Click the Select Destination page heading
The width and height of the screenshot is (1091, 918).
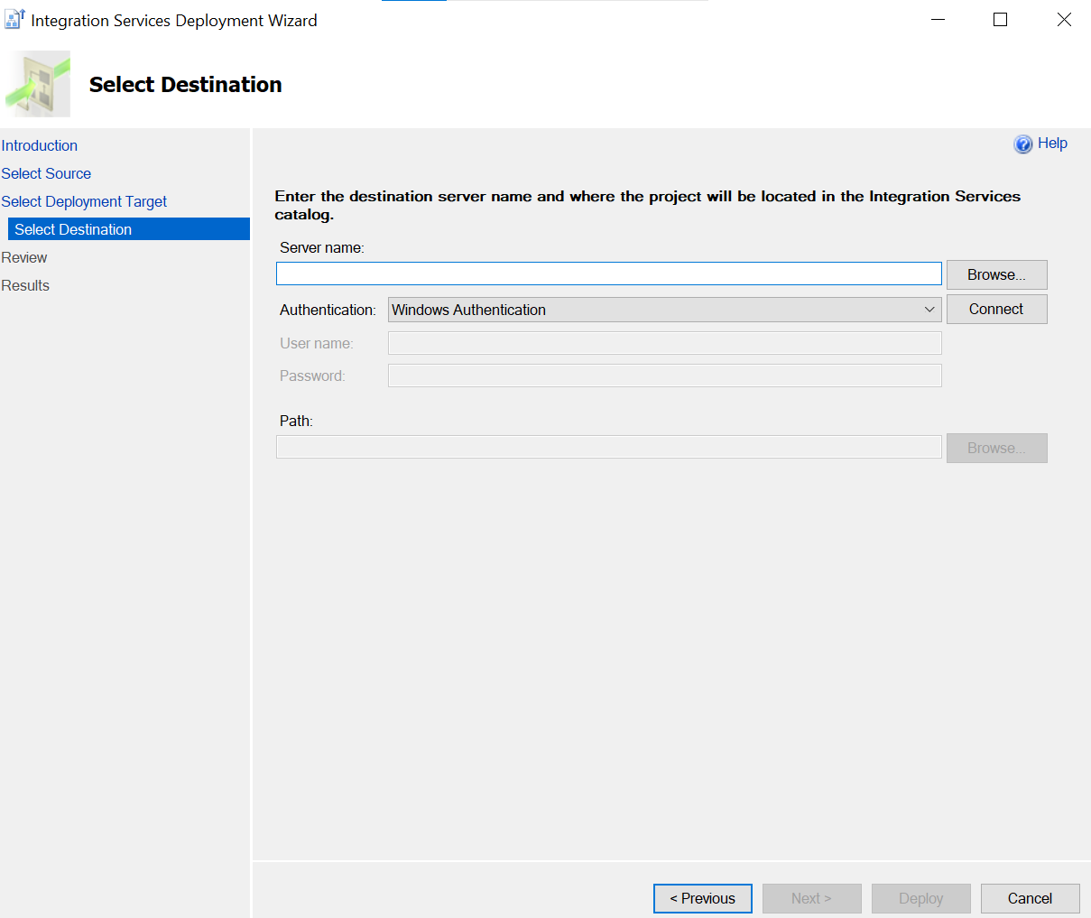(186, 84)
